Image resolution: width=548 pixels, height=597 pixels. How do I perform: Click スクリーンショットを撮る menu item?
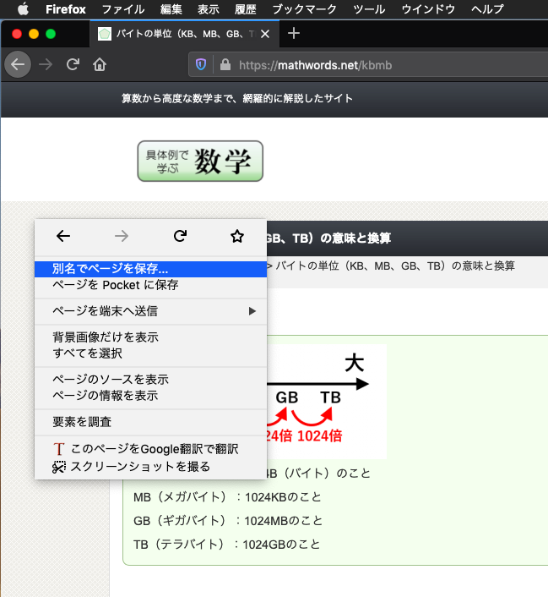click(140, 466)
